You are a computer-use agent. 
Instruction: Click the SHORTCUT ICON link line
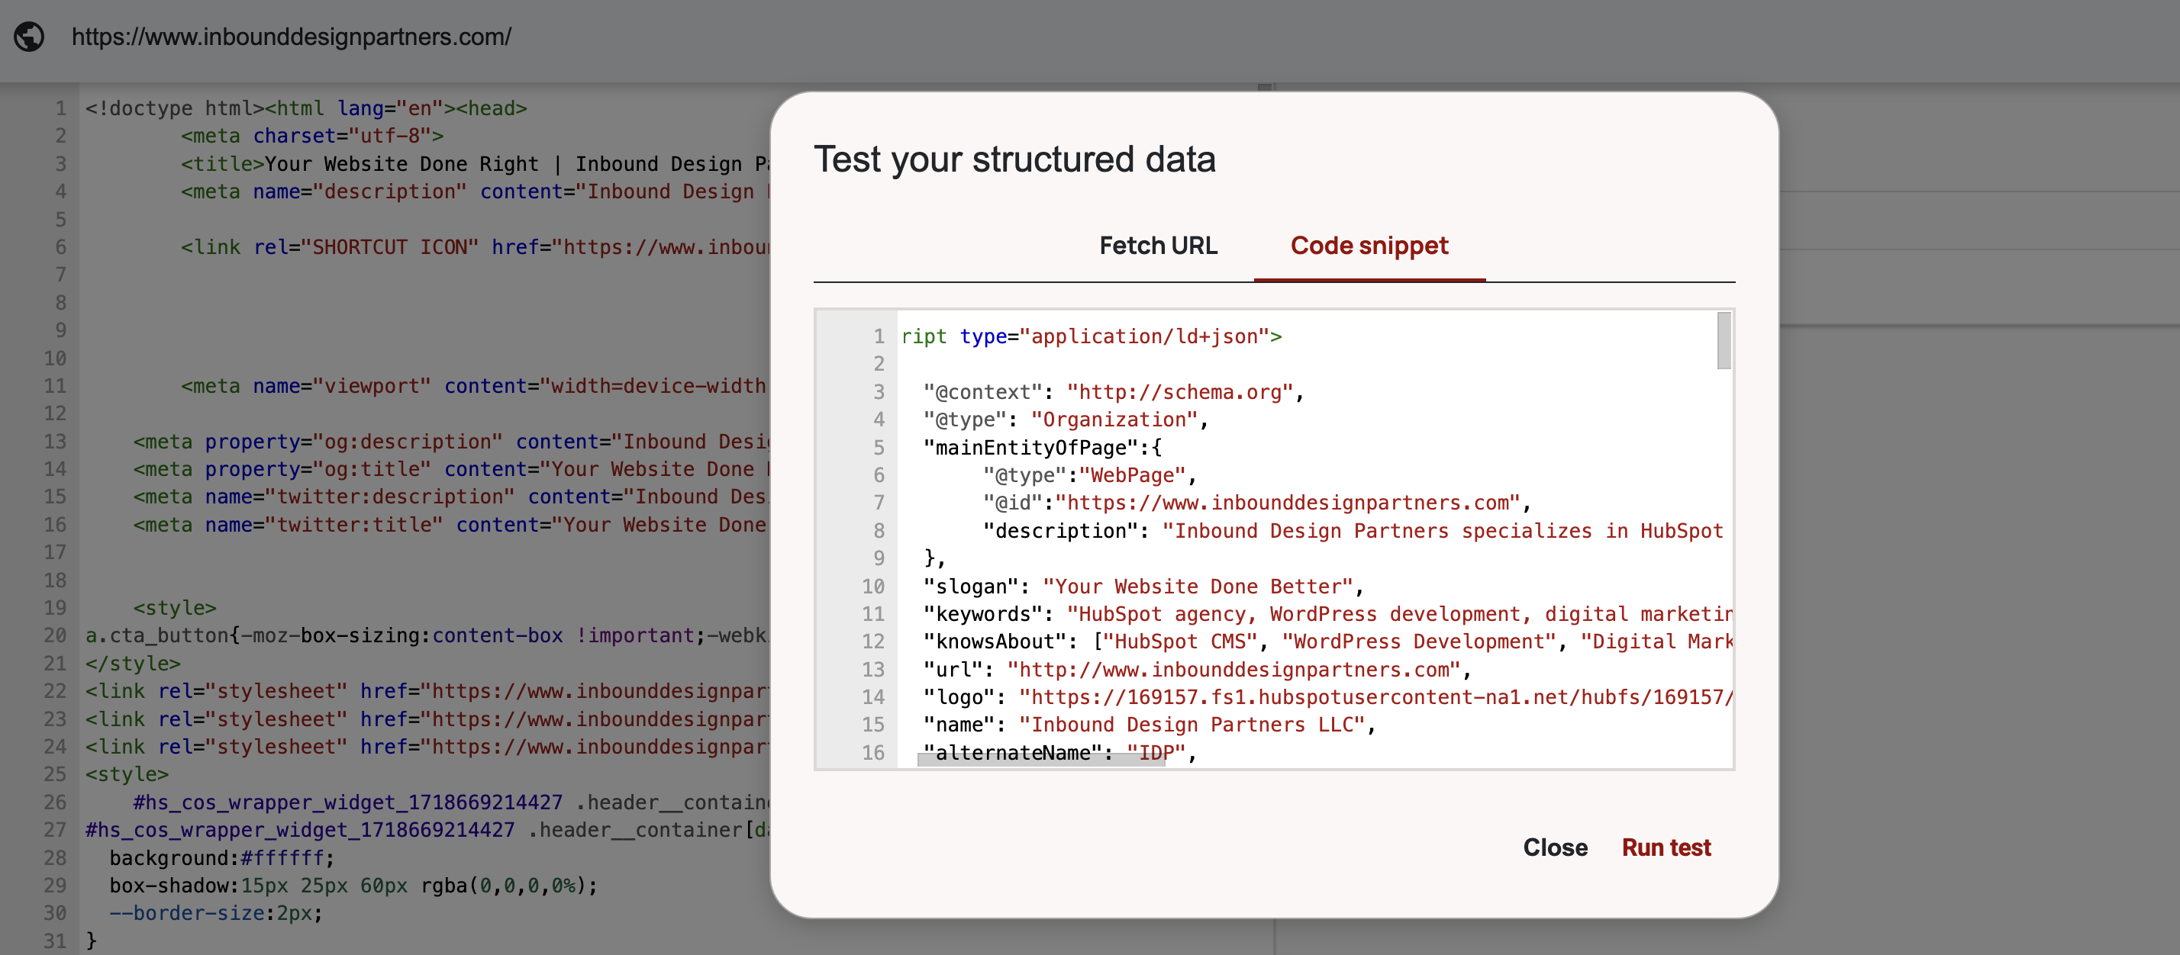tap(475, 247)
